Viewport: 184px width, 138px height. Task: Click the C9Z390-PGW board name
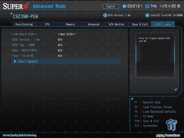point(25,17)
